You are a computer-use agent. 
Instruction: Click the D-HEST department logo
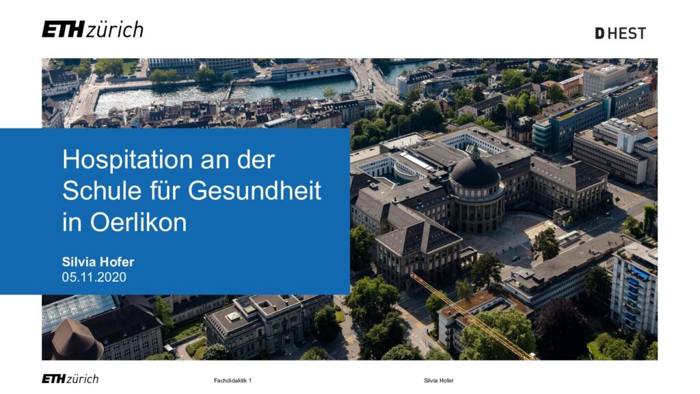620,34
